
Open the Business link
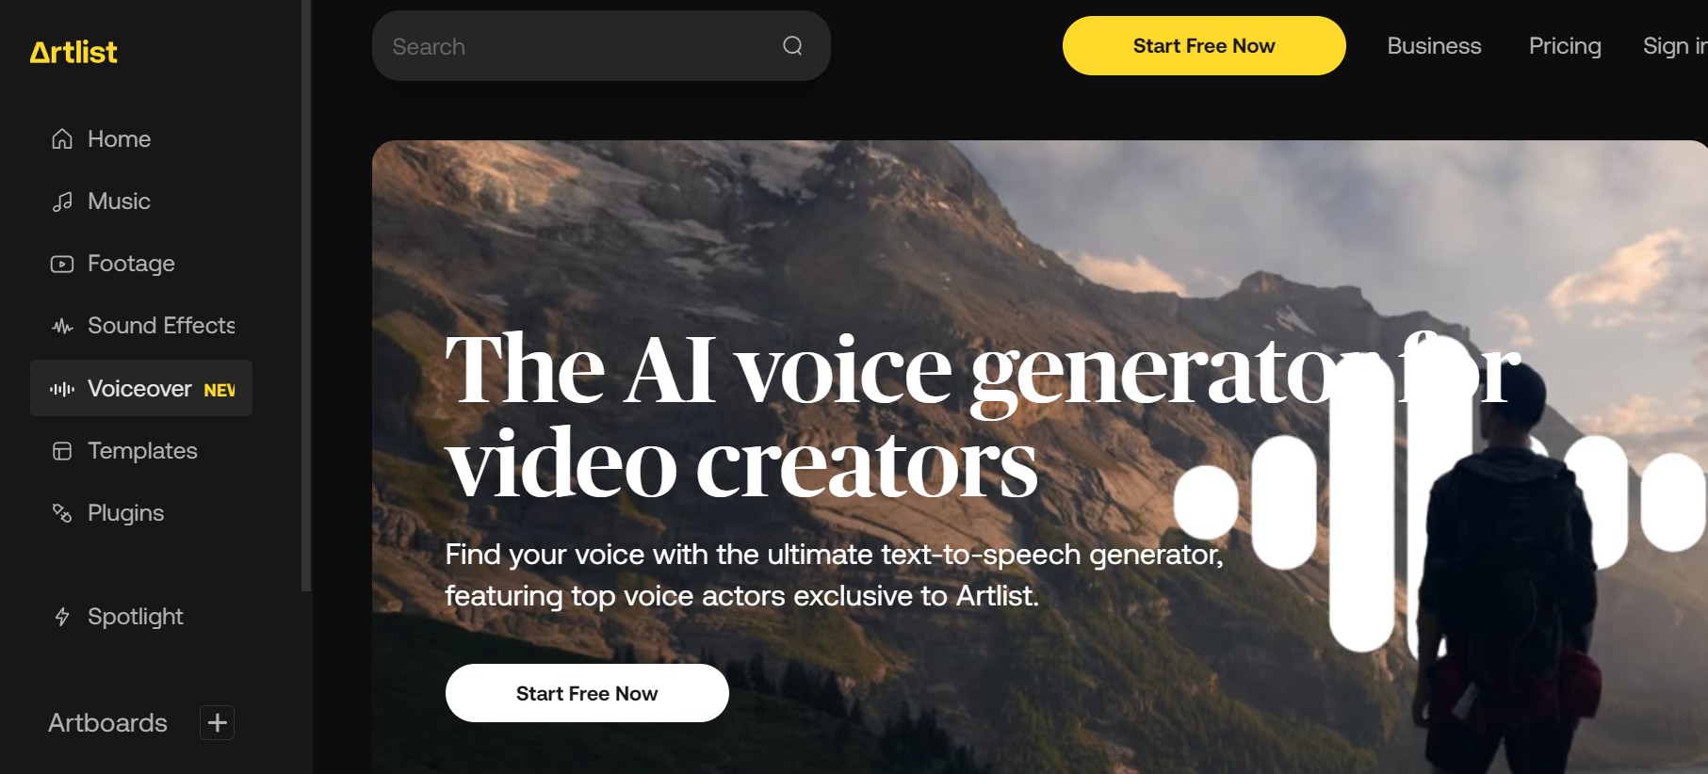pyautogui.click(x=1434, y=46)
